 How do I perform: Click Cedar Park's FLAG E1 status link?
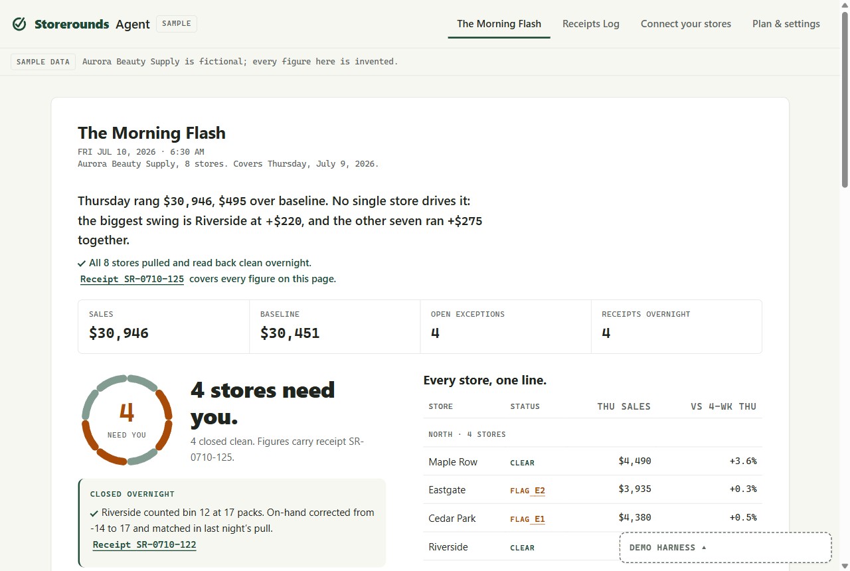[x=528, y=519]
